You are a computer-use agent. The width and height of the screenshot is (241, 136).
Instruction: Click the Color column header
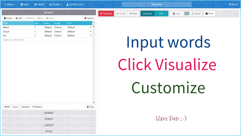48,23
